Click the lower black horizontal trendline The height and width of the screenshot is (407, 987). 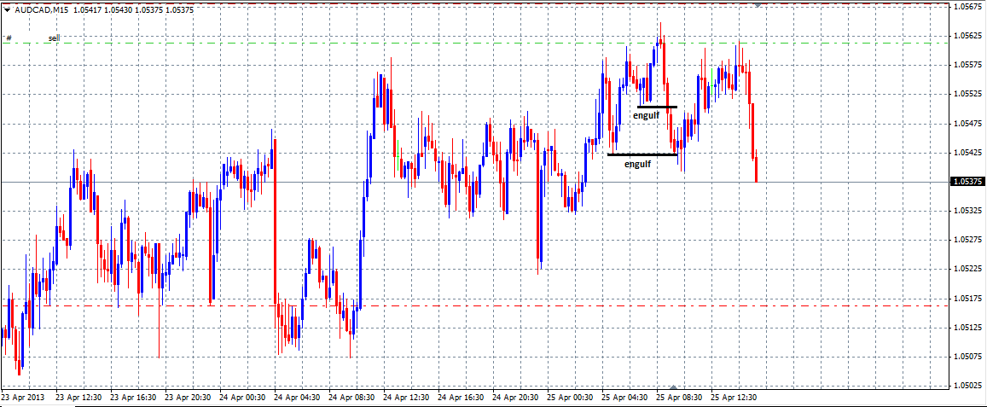click(x=642, y=154)
